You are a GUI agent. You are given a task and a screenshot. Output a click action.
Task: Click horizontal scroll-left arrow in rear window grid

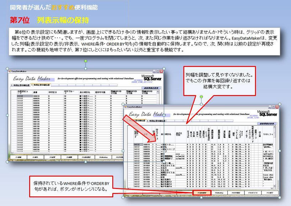tap(12, 153)
